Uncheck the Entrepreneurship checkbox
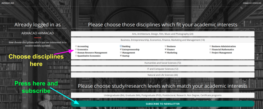 click(x=121, y=49)
